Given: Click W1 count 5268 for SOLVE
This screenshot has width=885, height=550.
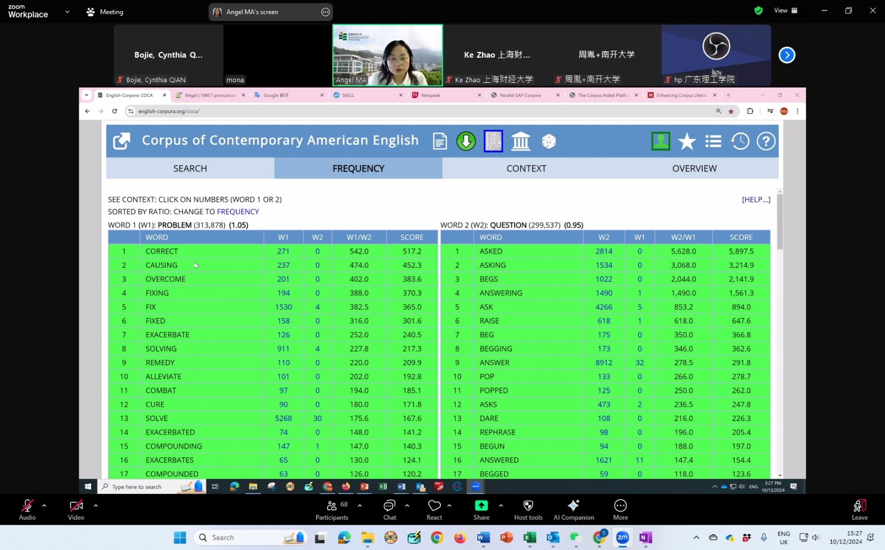Looking at the screenshot, I should coord(283,418).
